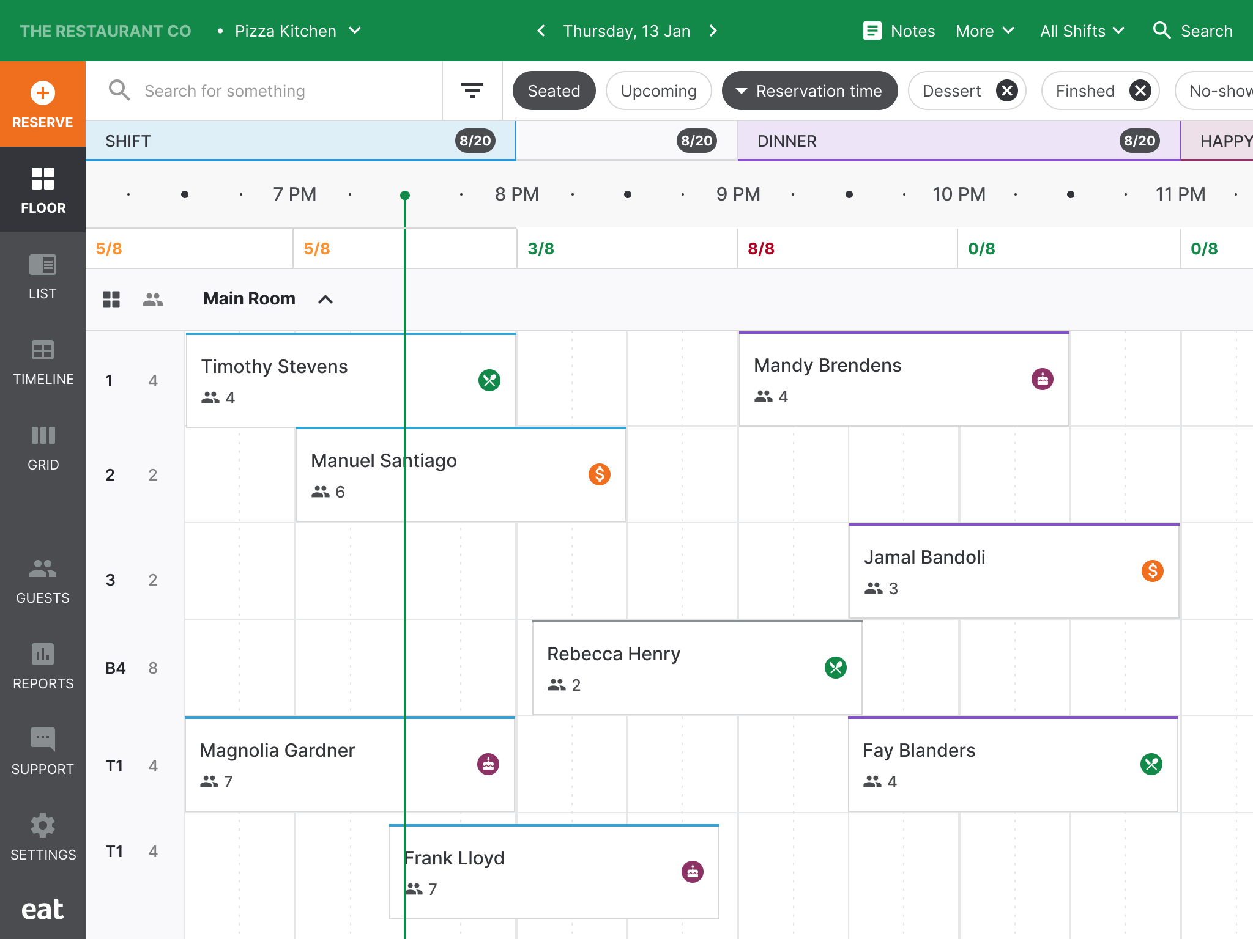Open the Reports section

point(43,666)
